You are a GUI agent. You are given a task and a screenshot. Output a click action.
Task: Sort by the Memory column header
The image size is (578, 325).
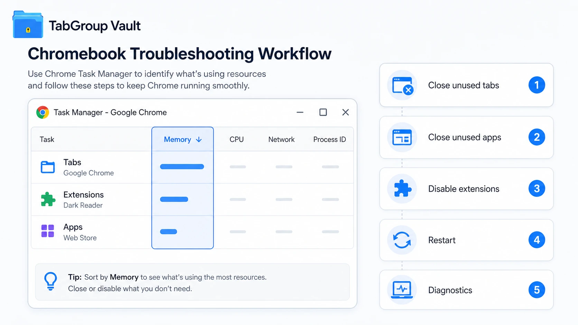coord(183,139)
